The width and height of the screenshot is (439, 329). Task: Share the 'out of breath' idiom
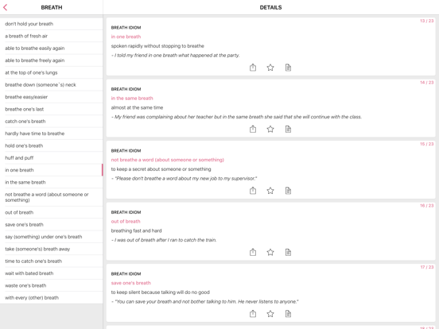click(x=253, y=252)
